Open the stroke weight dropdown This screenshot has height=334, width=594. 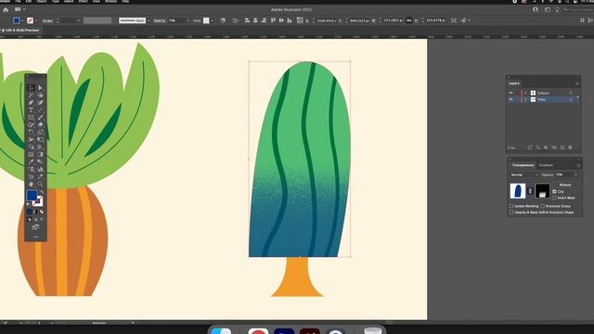click(79, 20)
